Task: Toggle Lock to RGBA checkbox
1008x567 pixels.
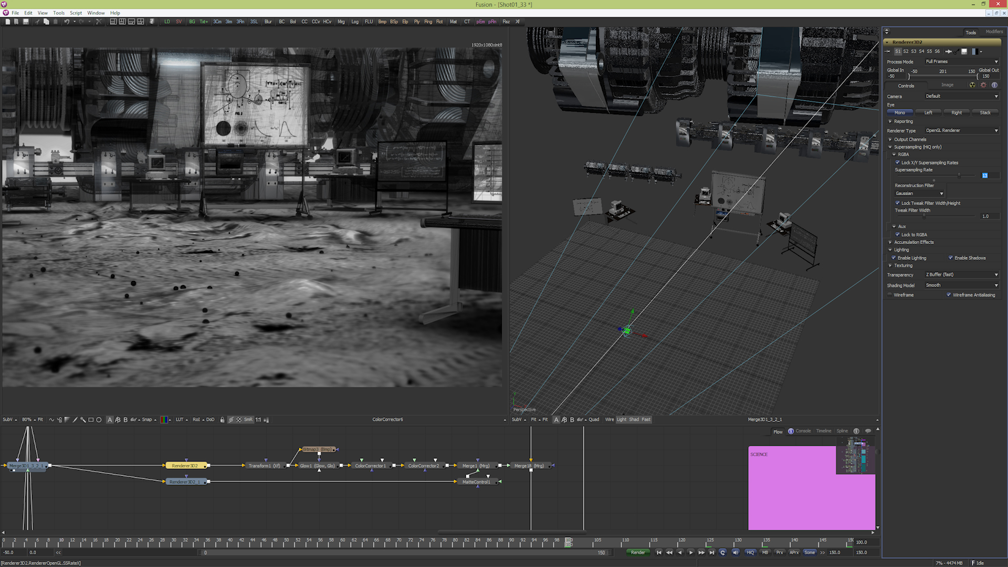Action: [x=898, y=235]
